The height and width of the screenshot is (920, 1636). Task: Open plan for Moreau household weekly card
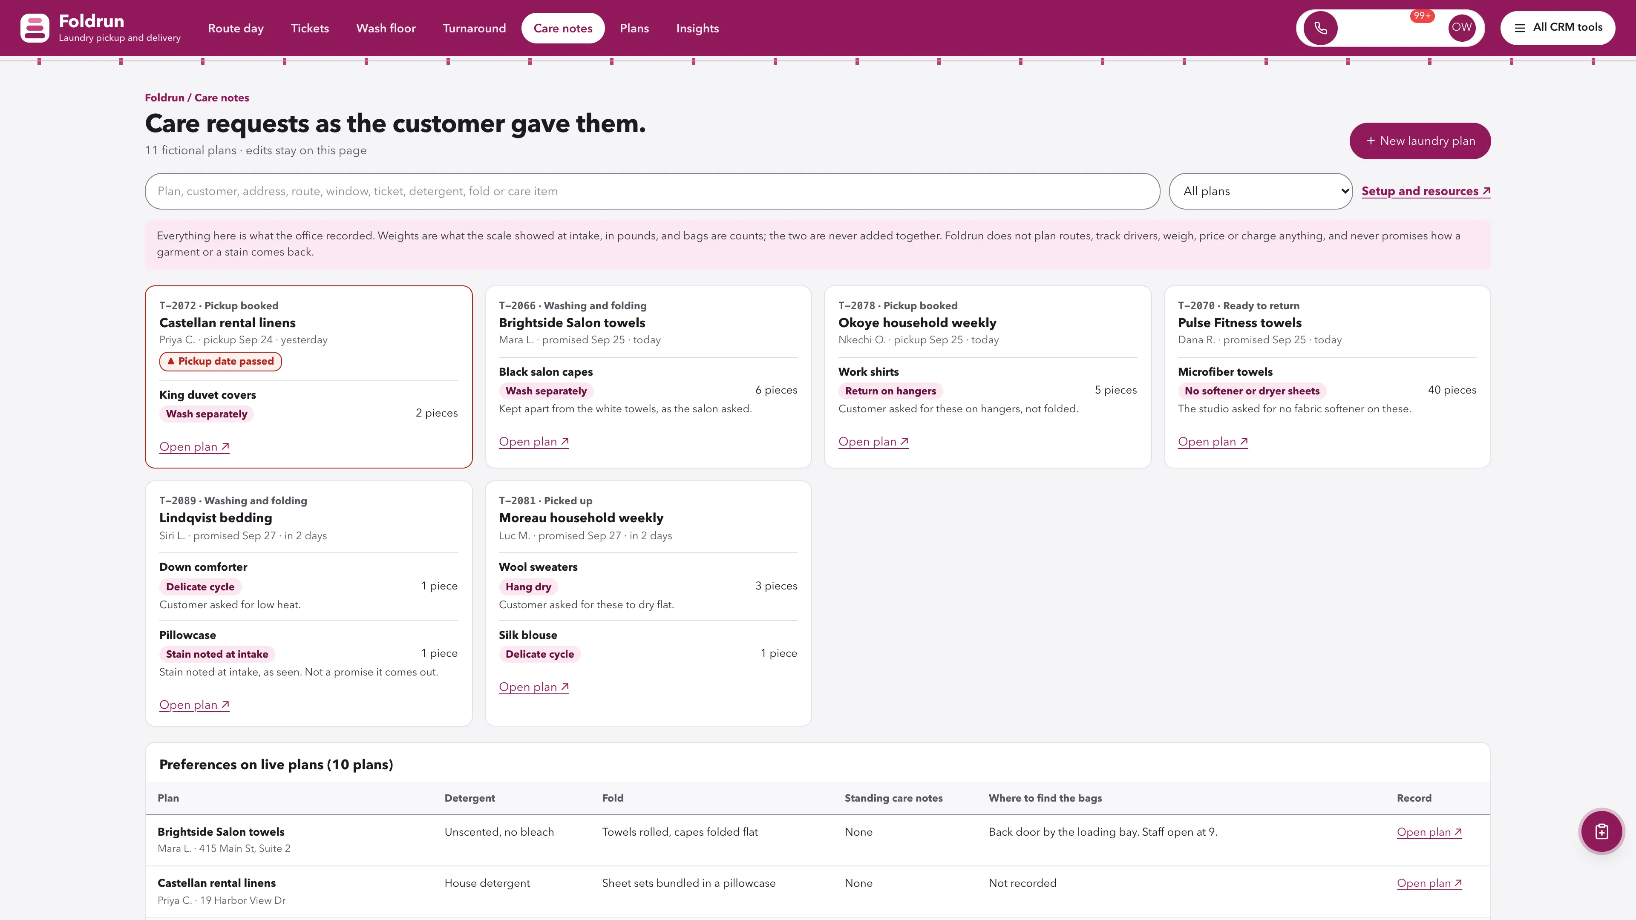pos(533,687)
